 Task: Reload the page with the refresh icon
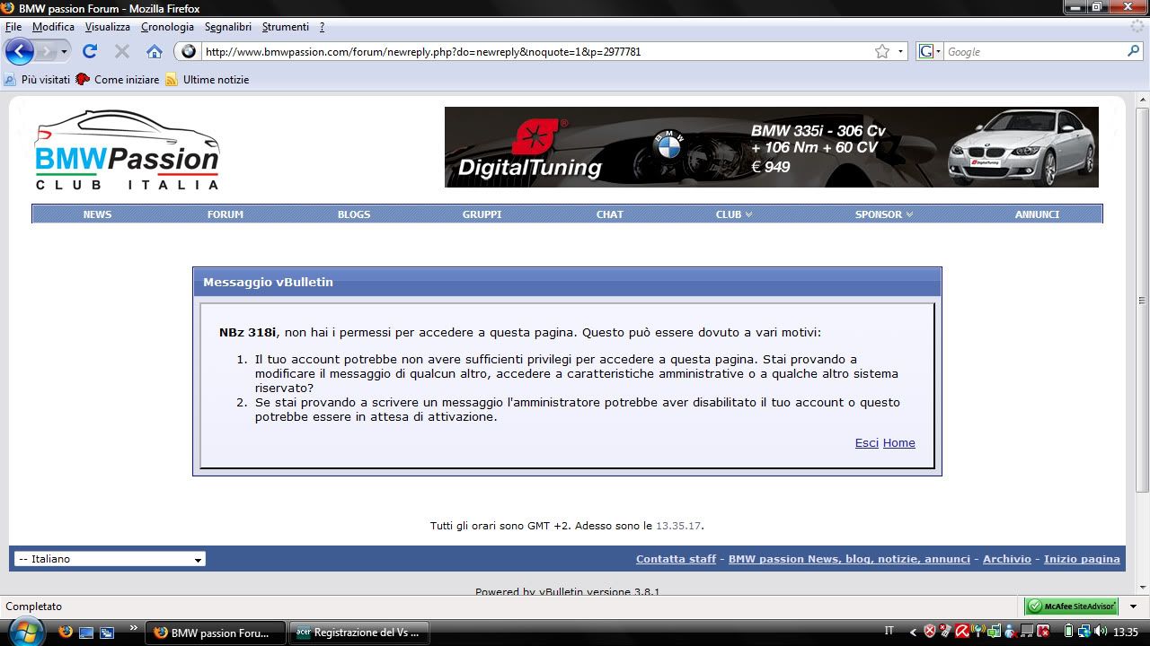coord(90,51)
